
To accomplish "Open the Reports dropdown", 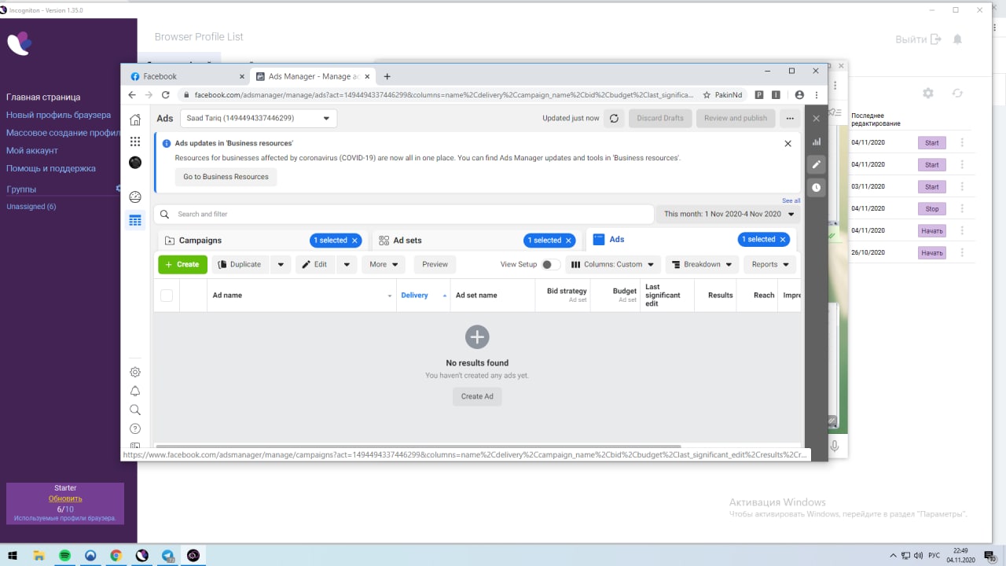I will (769, 264).
